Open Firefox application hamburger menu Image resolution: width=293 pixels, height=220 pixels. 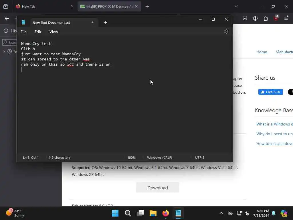coord(286,18)
